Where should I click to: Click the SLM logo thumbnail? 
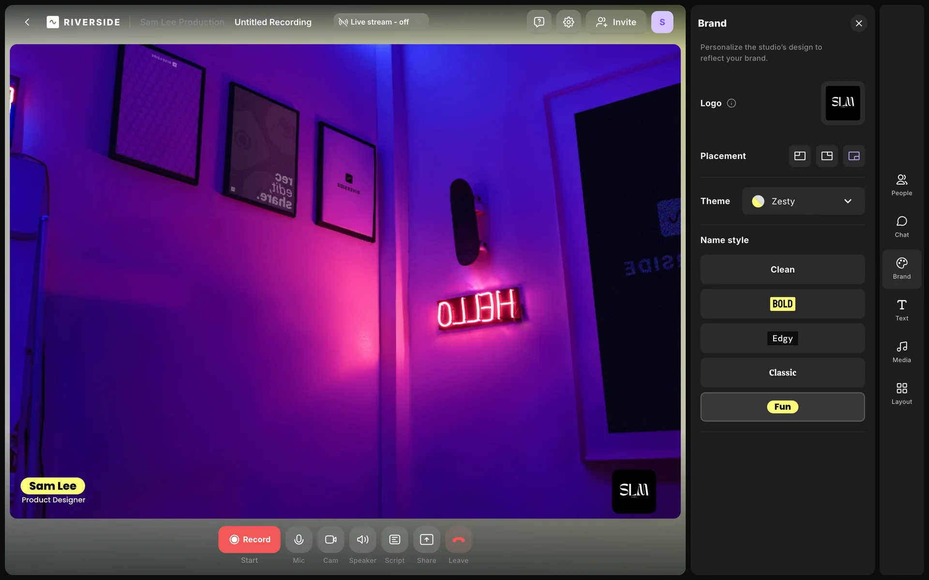[x=842, y=103]
